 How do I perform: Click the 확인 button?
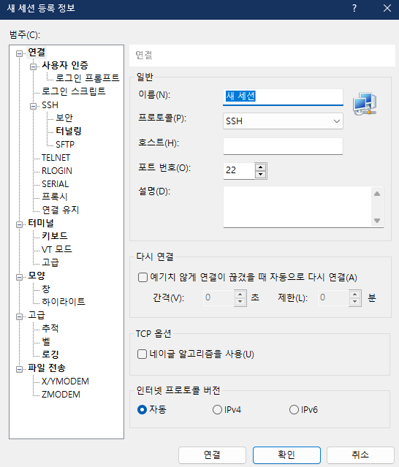click(x=286, y=455)
